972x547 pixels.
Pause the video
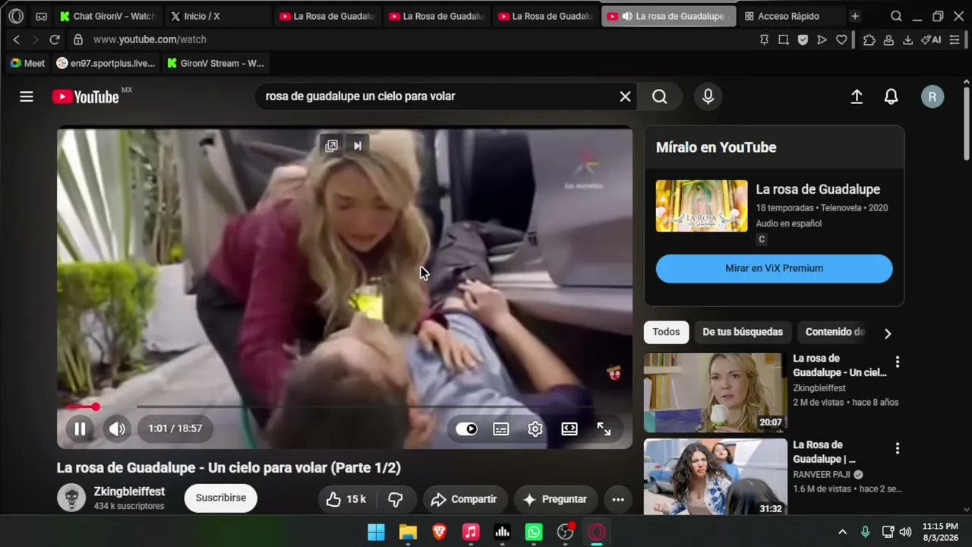coord(80,428)
